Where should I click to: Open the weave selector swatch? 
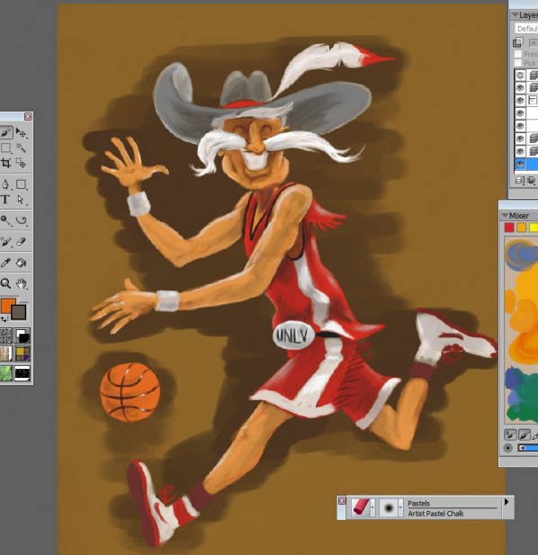[x=22, y=354]
